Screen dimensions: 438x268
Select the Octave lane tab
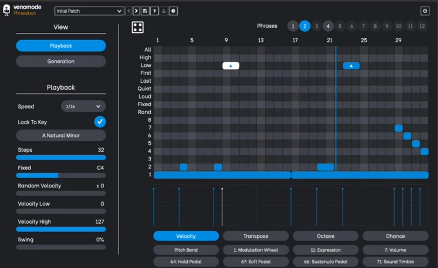[x=326, y=236]
